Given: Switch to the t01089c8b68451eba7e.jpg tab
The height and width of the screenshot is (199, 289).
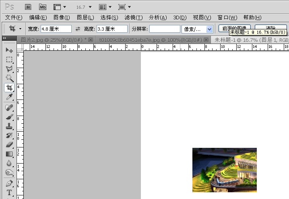Looking at the screenshot, I should [151, 40].
